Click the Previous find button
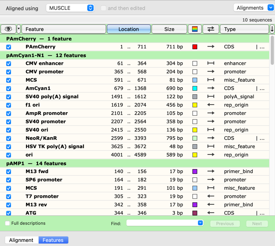This screenshot has width=275, height=246. click(x=225, y=223)
